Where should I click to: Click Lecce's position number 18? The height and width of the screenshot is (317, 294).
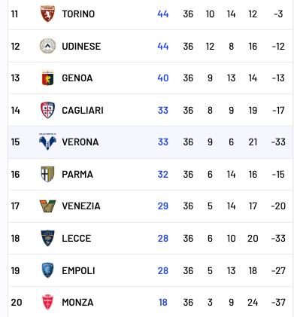click(15, 239)
